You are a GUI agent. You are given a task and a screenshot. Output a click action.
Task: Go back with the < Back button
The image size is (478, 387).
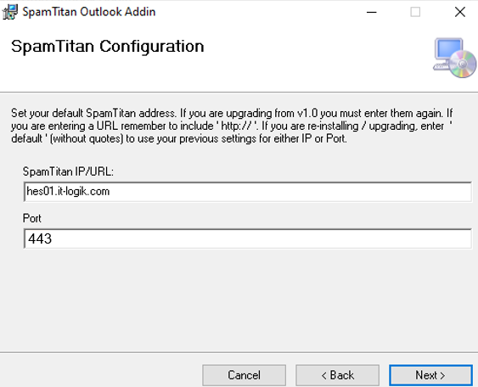[x=337, y=375]
